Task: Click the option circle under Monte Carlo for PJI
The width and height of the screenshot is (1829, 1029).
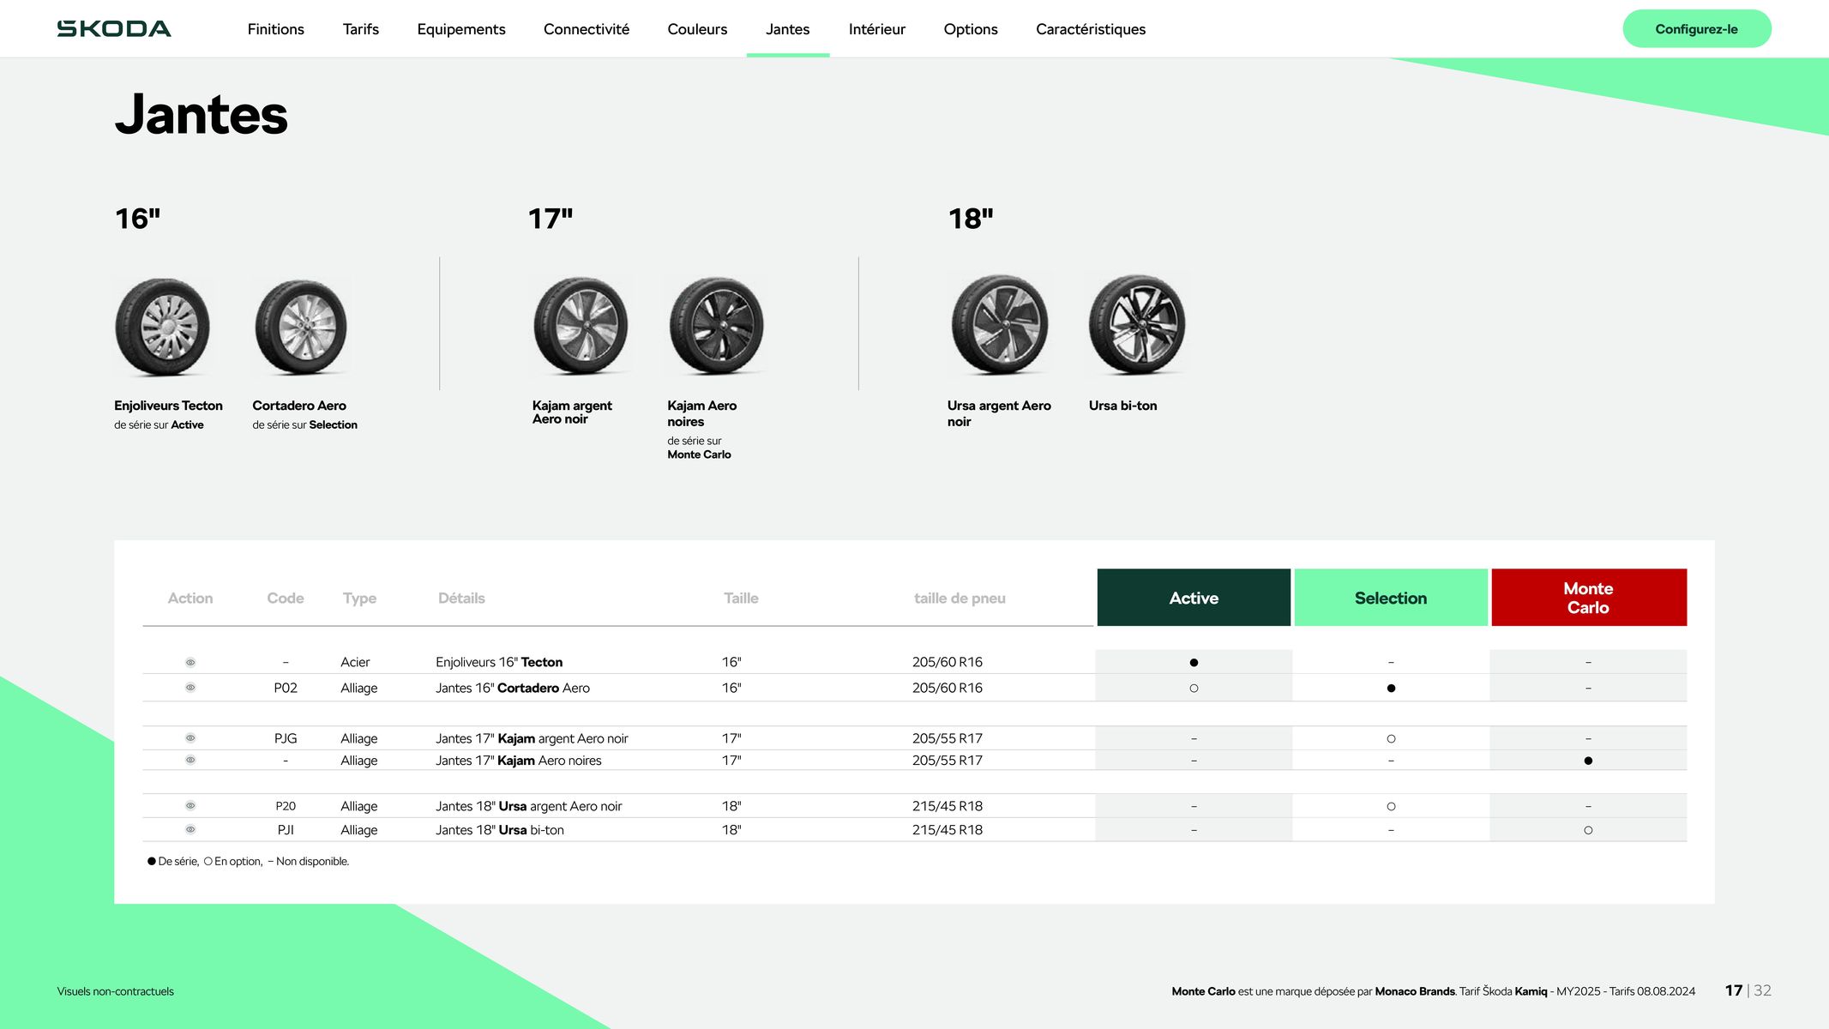Action: pyautogui.click(x=1588, y=830)
